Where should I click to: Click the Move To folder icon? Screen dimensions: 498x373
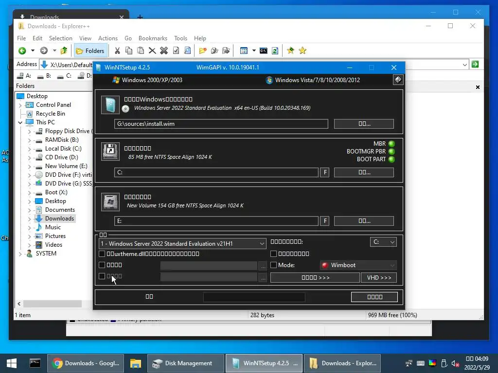[226, 51]
